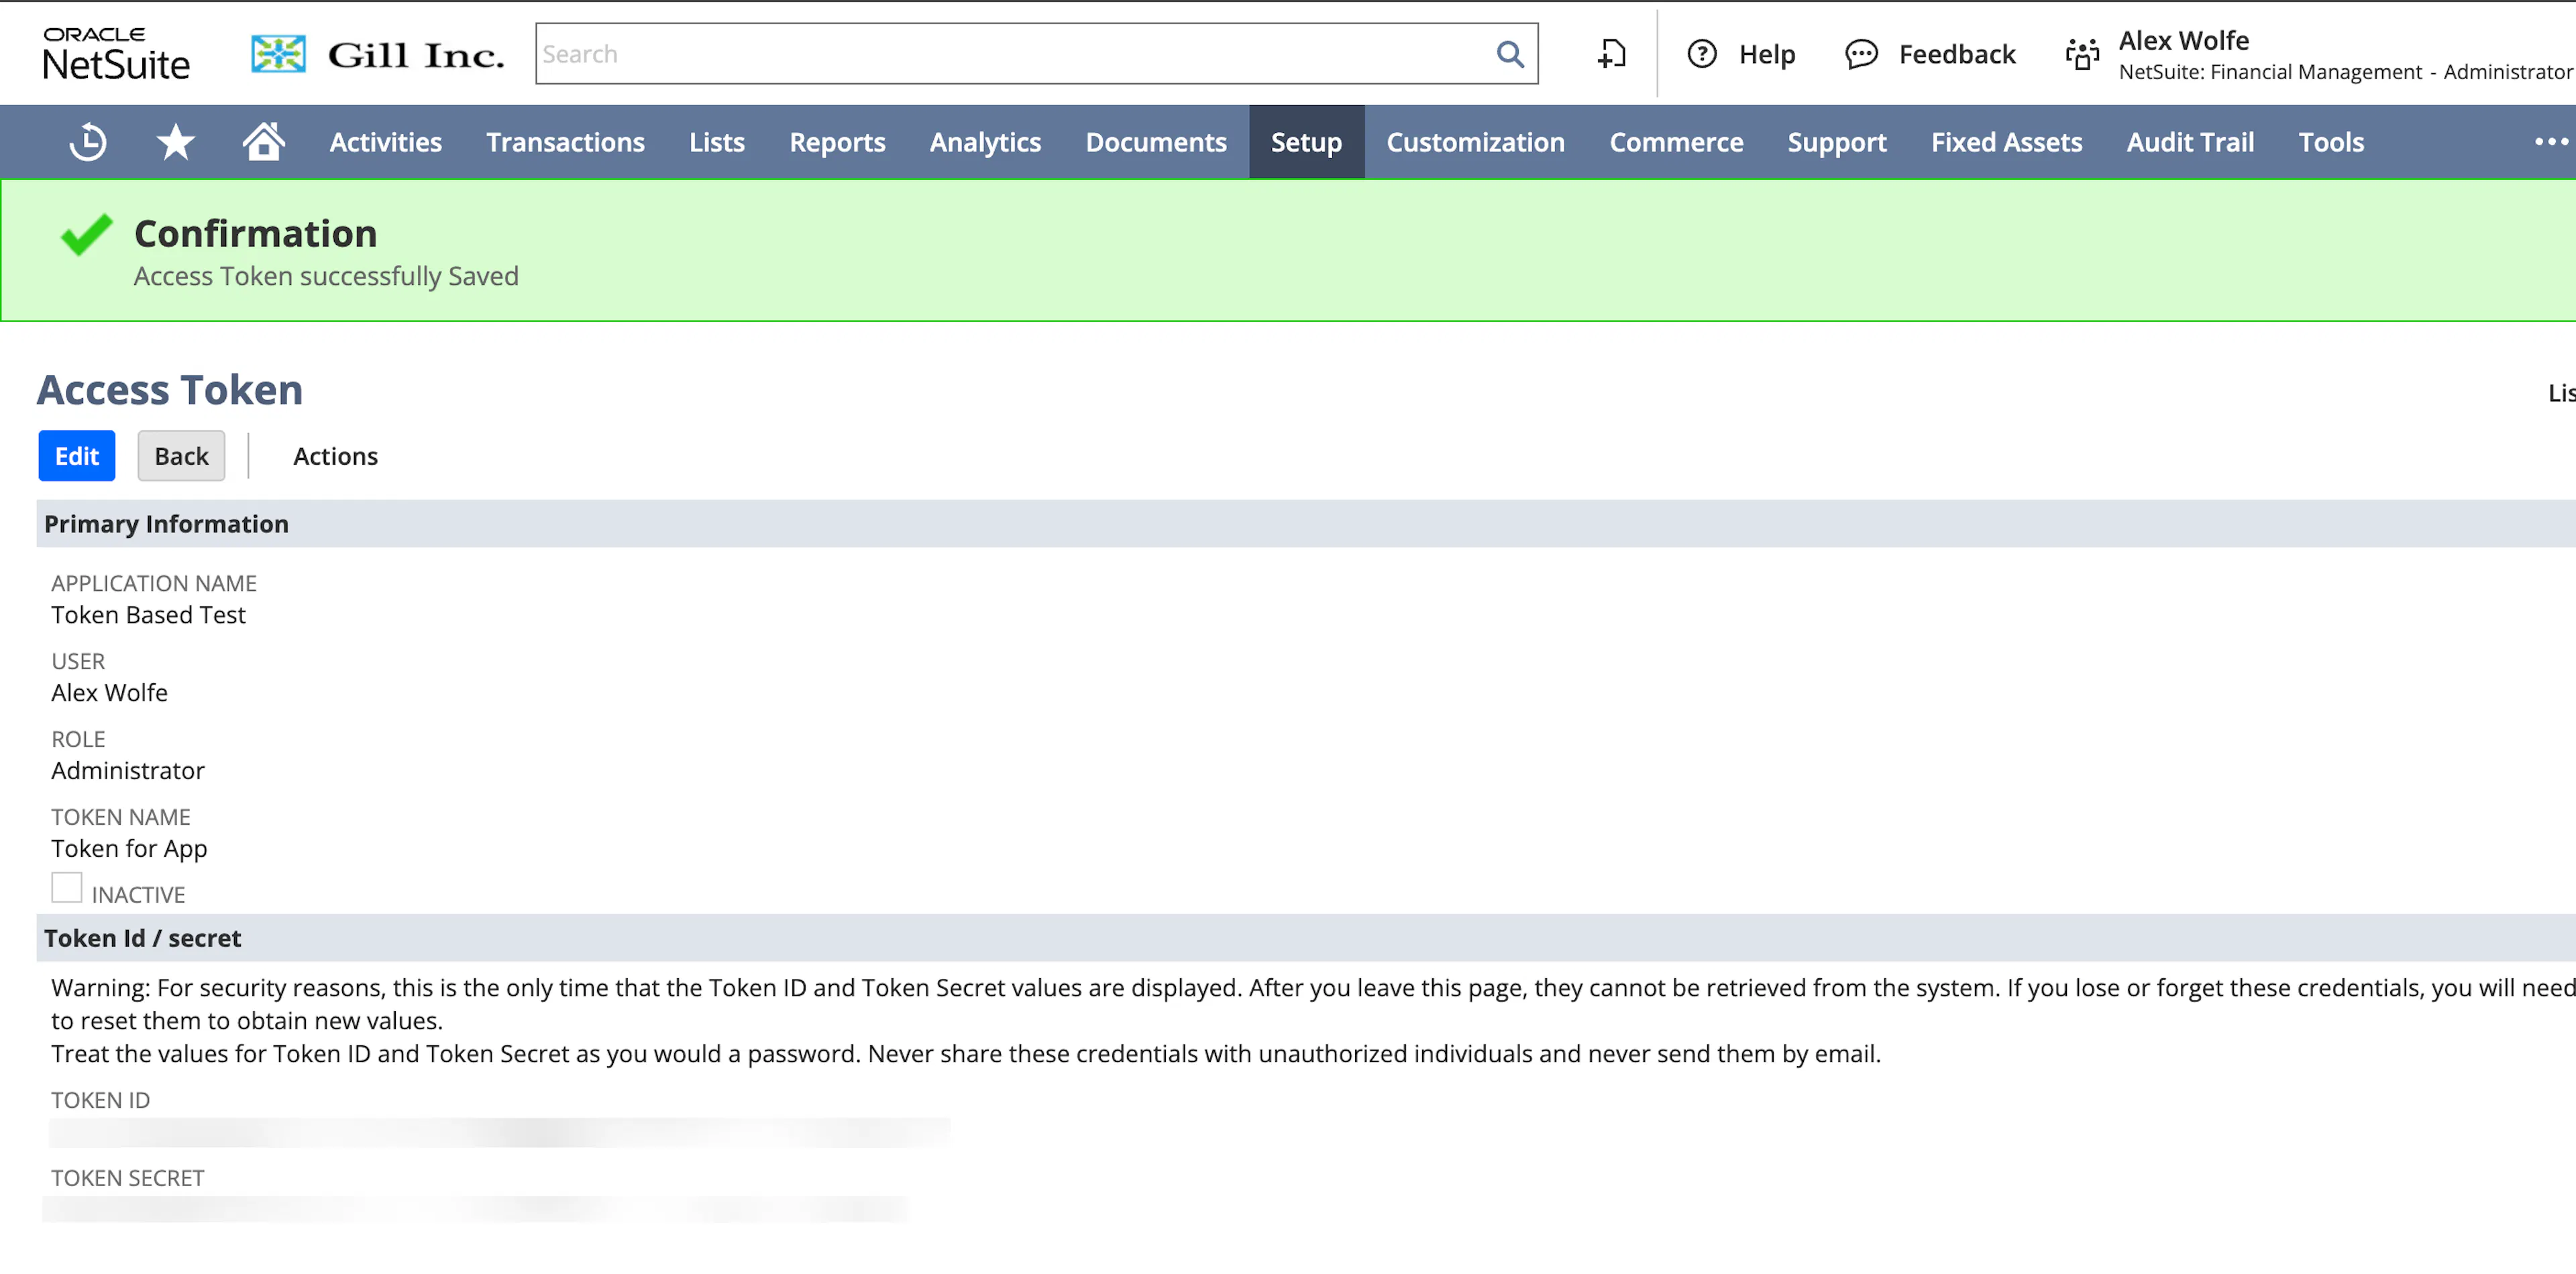
Task: Select the blurred TOKEN ID value
Action: tap(500, 1132)
